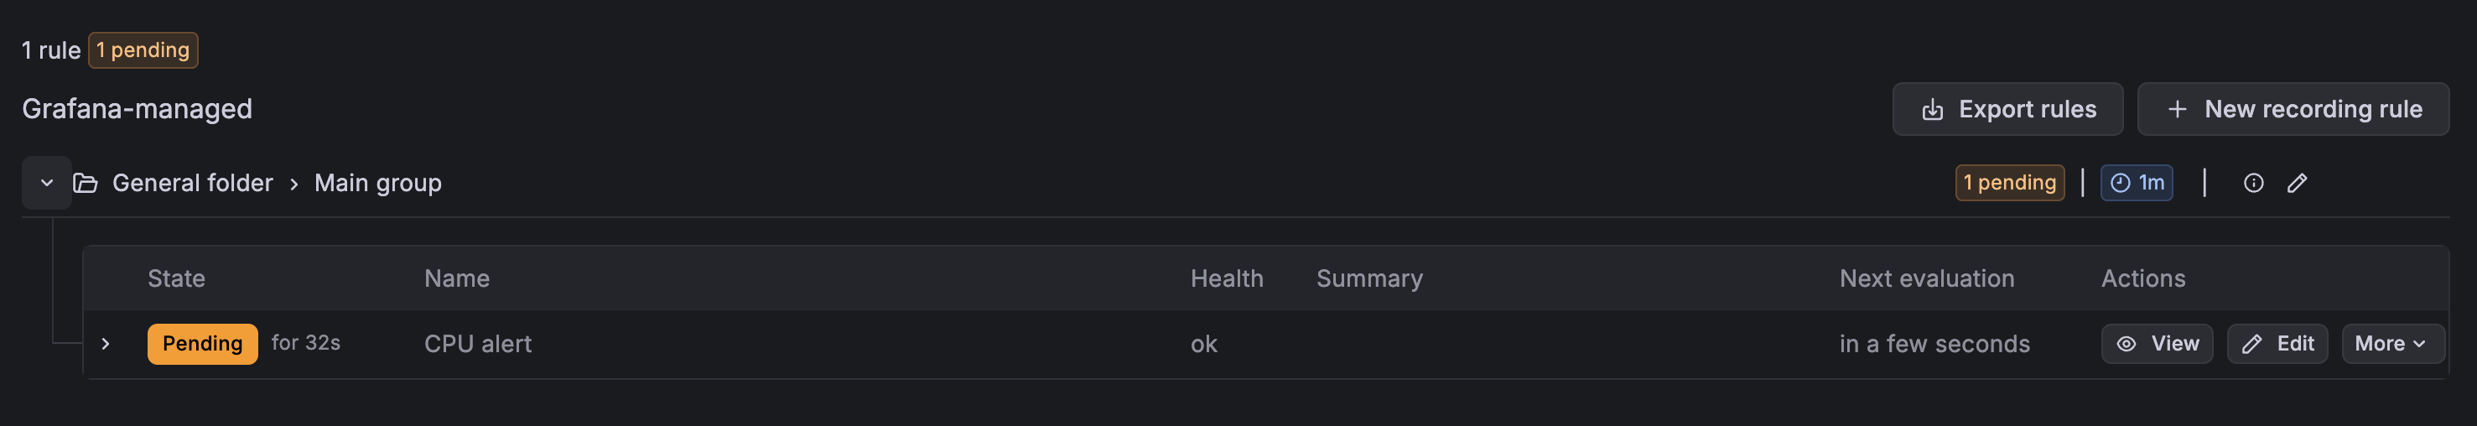Click the Export rules button

(x=2007, y=109)
